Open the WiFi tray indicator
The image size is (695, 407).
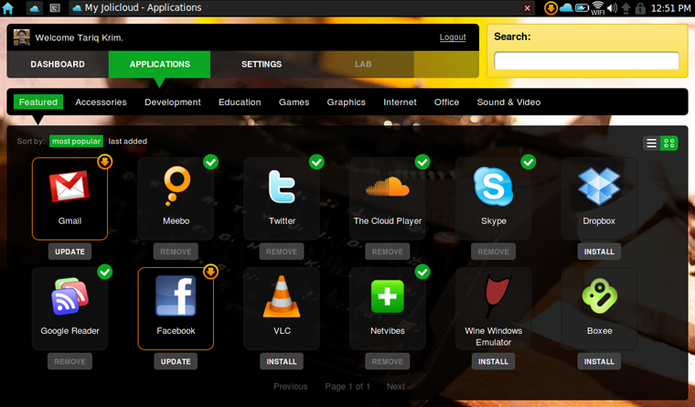click(x=597, y=8)
